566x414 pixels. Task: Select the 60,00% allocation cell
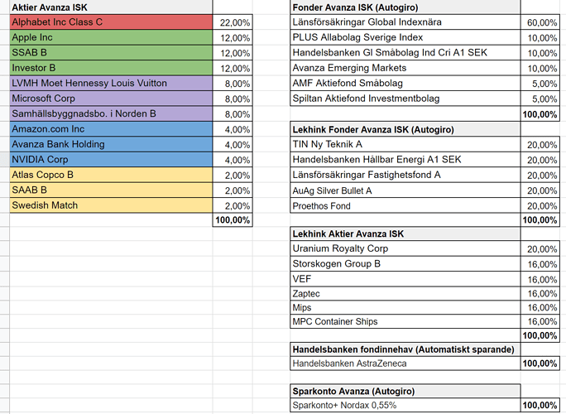click(541, 22)
